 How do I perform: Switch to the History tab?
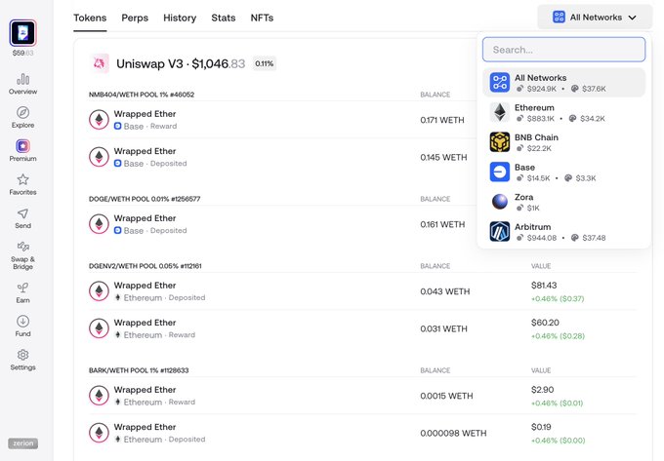(180, 18)
